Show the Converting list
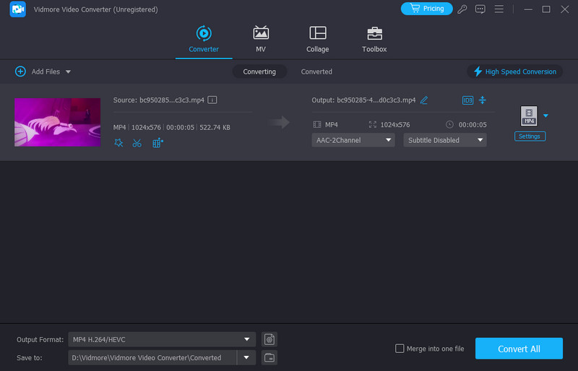Image resolution: width=578 pixels, height=371 pixels. [x=259, y=71]
